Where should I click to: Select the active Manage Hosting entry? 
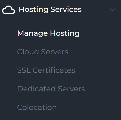(x=48, y=33)
